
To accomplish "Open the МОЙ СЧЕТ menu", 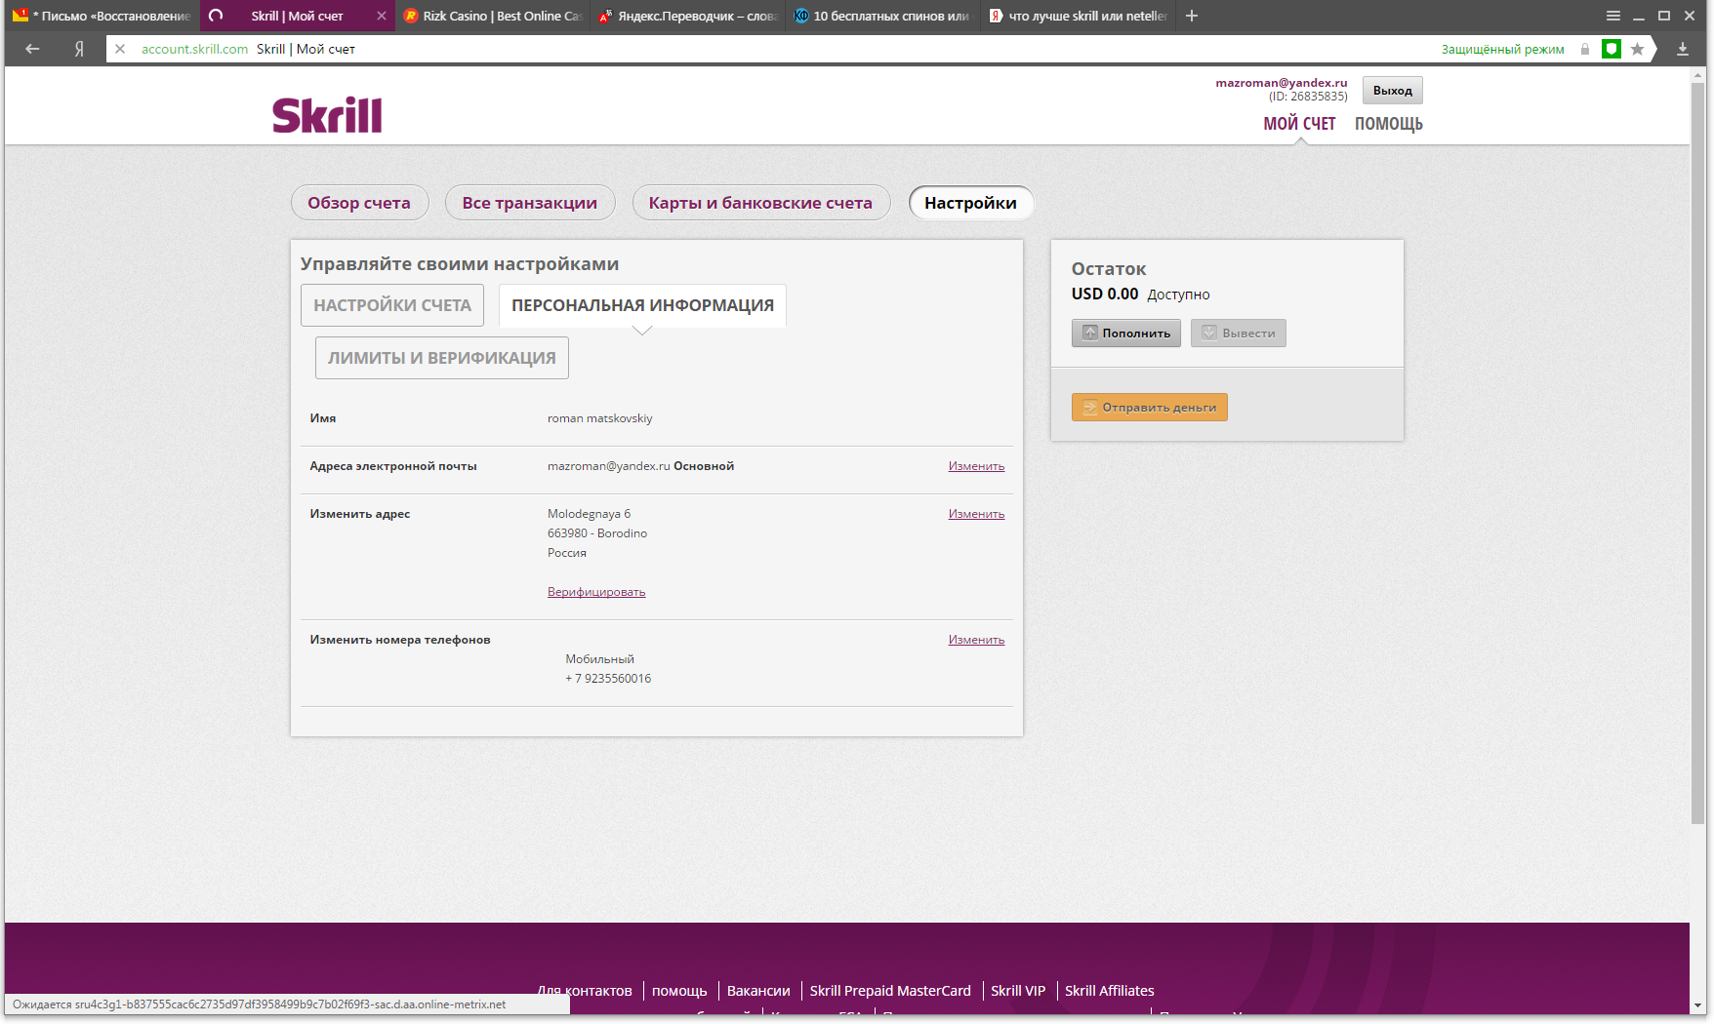I will [x=1299, y=124].
